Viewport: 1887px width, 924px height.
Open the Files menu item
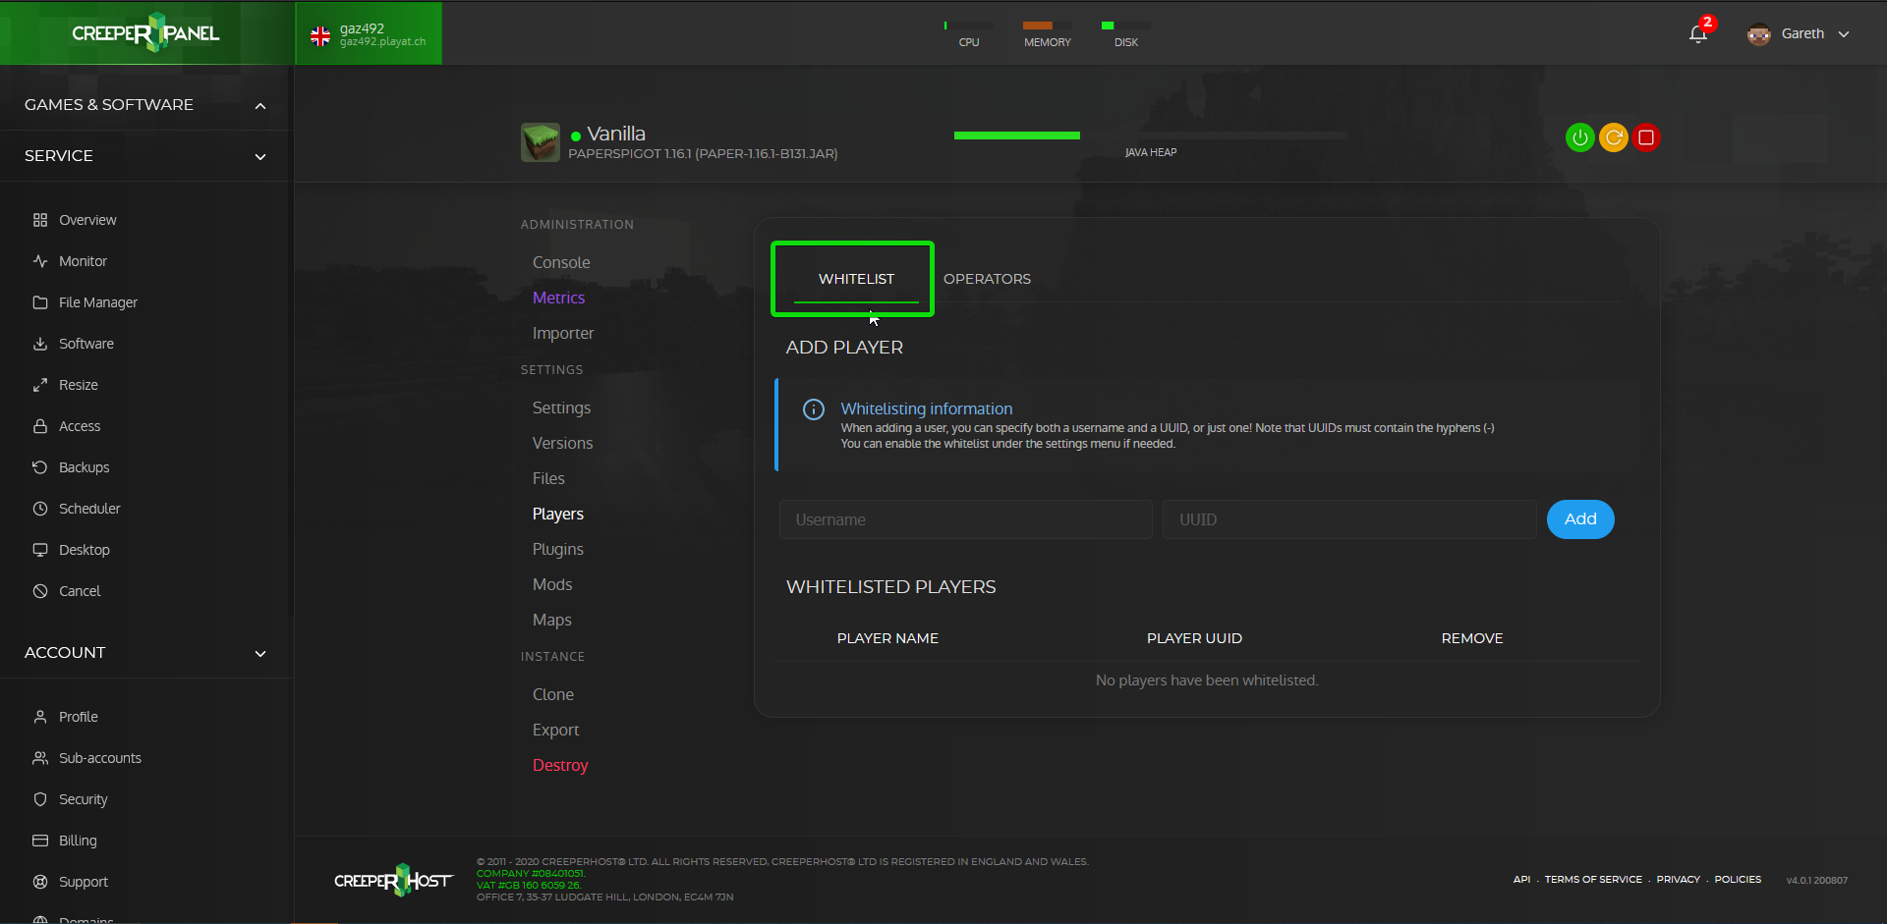[x=548, y=478]
